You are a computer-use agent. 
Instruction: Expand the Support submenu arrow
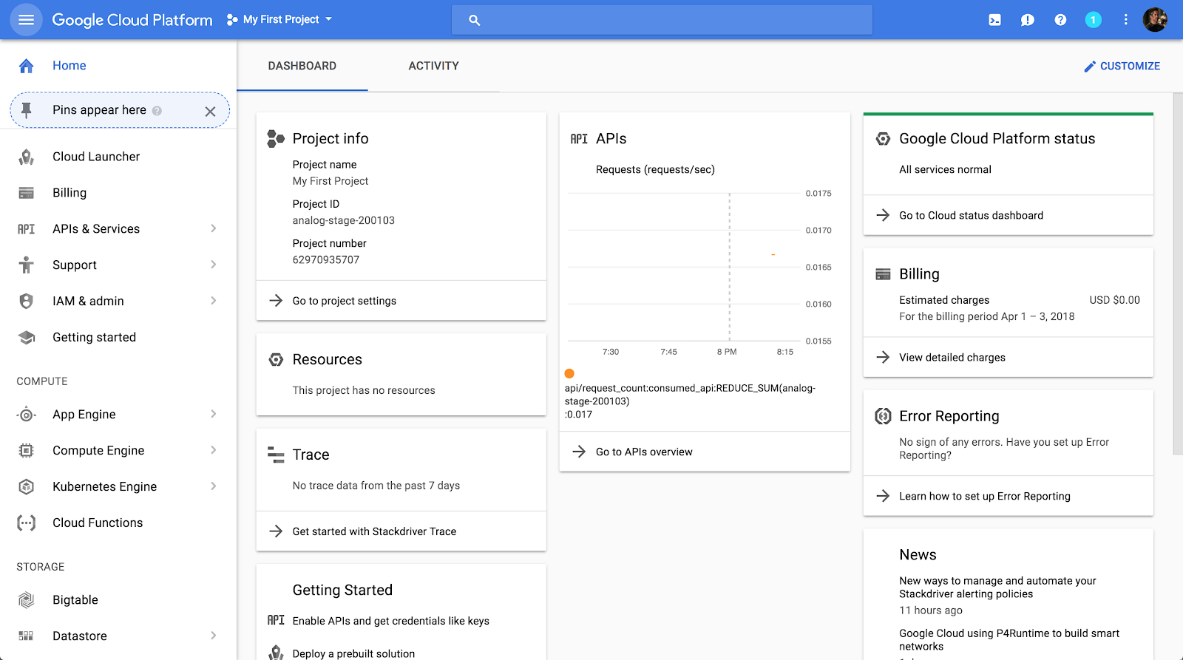(x=213, y=265)
